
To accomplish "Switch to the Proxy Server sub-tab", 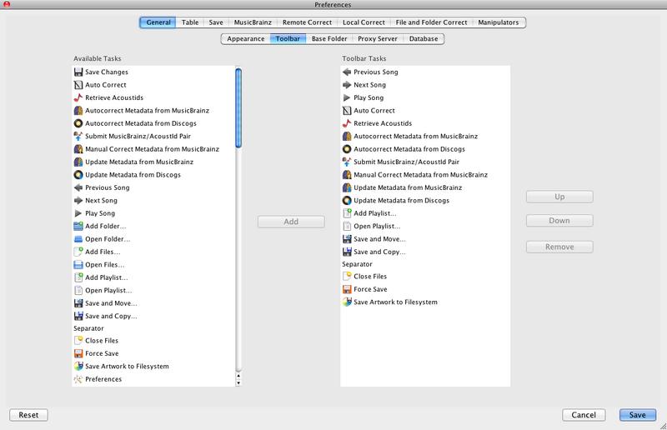I will [378, 38].
